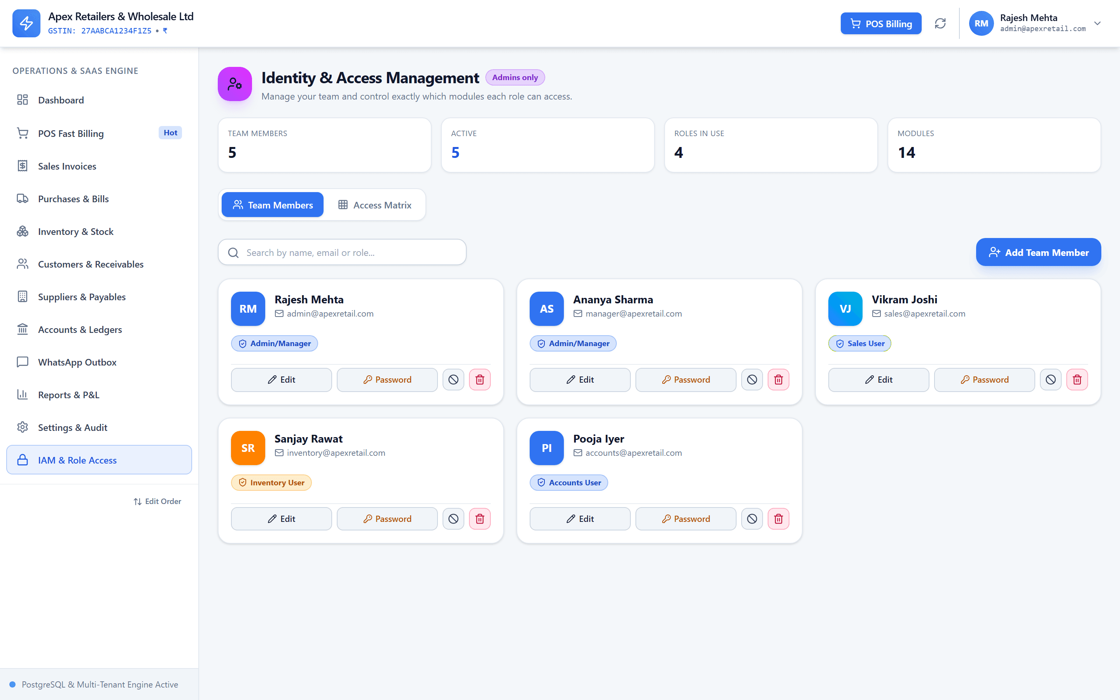Click Edit Order link in sidebar
1120x700 pixels.
157,501
